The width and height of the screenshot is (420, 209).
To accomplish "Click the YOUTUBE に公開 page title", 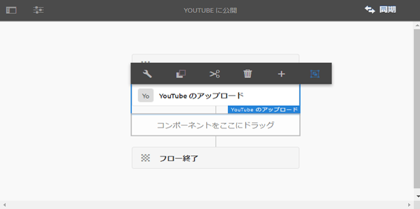I will coord(210,11).
